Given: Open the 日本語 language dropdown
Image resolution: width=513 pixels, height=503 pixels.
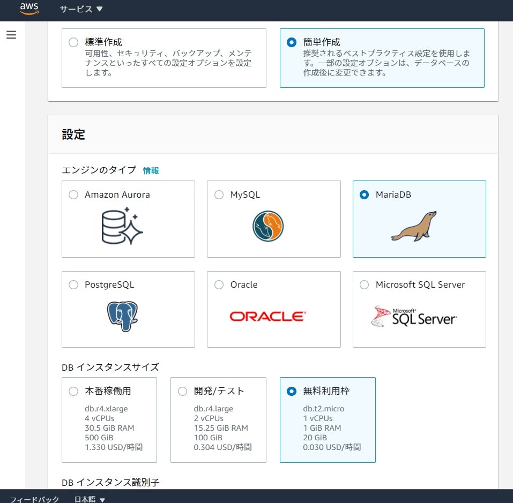Looking at the screenshot, I should tap(90, 499).
